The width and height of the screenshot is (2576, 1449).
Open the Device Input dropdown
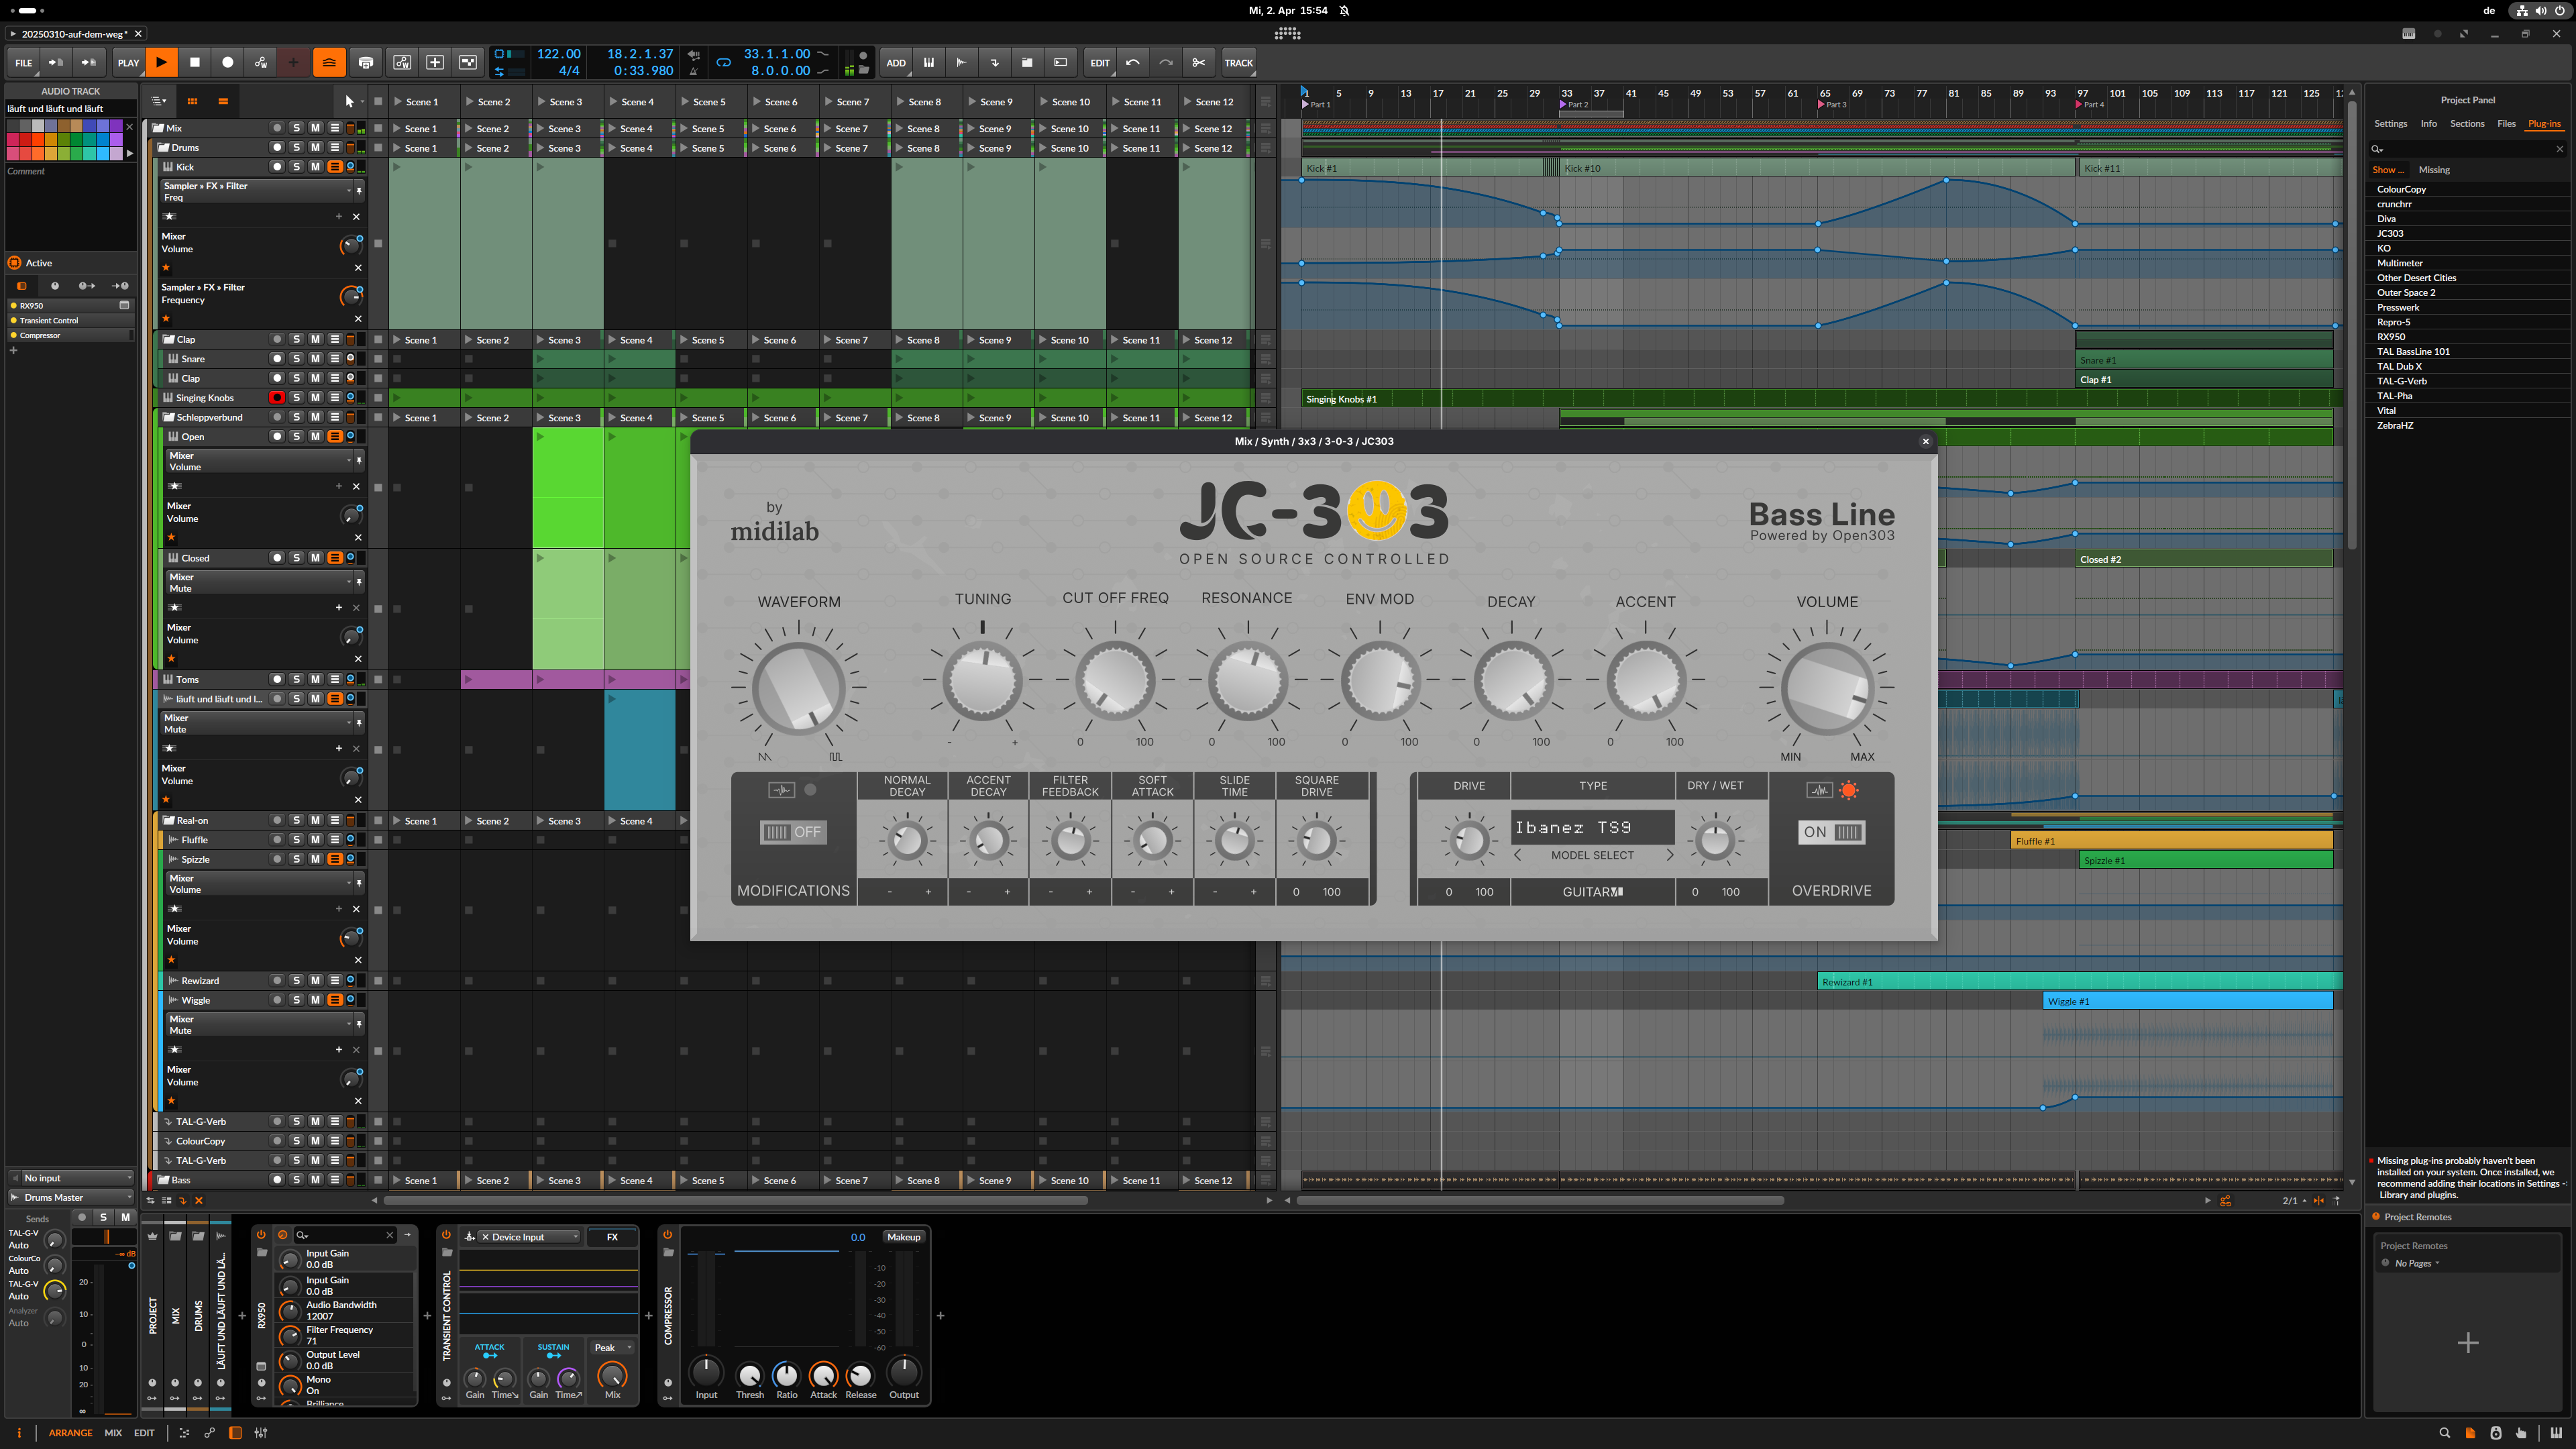[529, 1237]
